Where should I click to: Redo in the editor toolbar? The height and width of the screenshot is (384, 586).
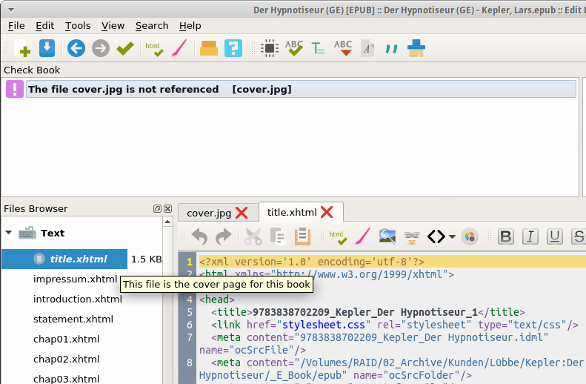coord(224,236)
